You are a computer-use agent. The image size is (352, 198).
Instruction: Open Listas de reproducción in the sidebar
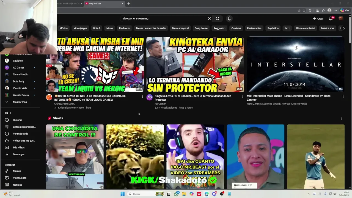(x=20, y=127)
